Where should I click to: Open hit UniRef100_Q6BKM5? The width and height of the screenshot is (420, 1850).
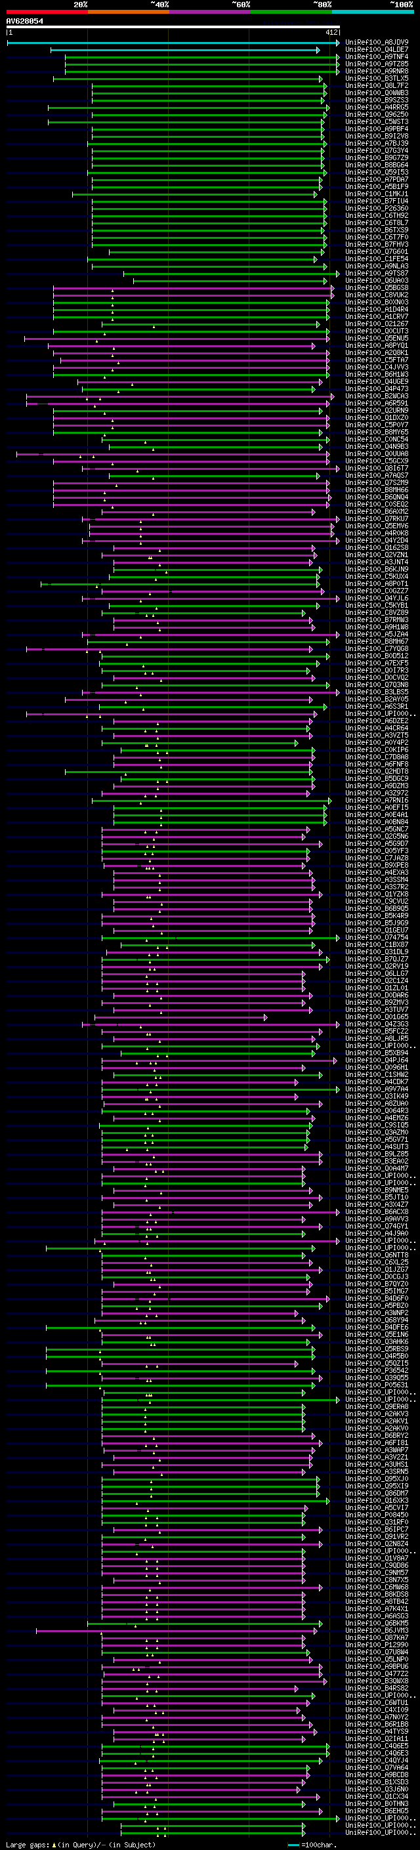coord(377,1623)
